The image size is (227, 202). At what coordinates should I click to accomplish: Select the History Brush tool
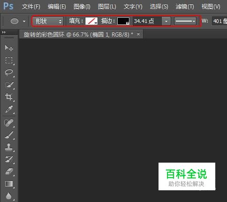(9, 159)
